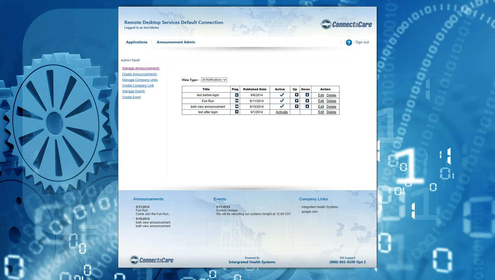Click the ConnectaCare logo in the header

346,24
